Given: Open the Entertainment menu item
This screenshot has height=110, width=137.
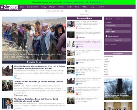Looking at the screenshot, I should click(x=32, y=7).
